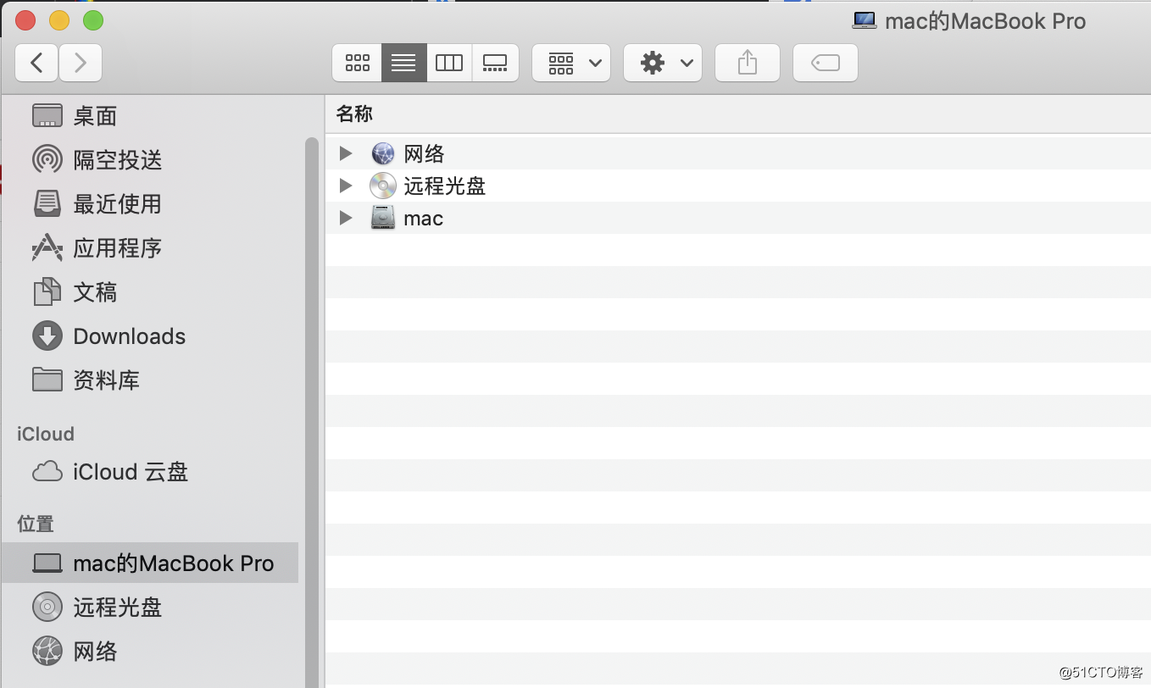Expand the mac disk disclosure triangle

pos(345,218)
